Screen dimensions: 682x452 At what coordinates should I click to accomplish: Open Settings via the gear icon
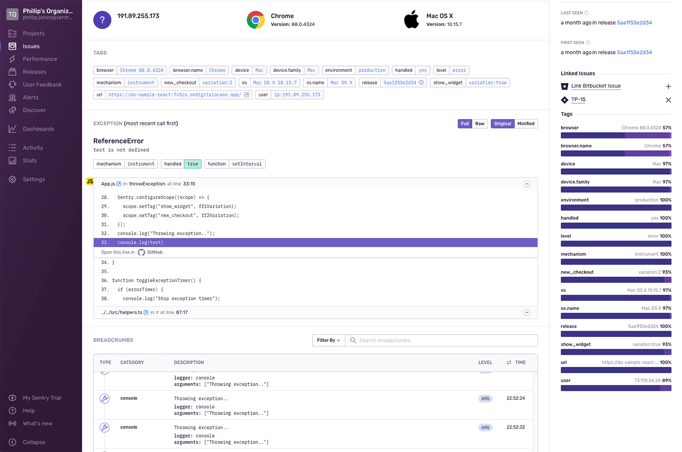(12, 179)
